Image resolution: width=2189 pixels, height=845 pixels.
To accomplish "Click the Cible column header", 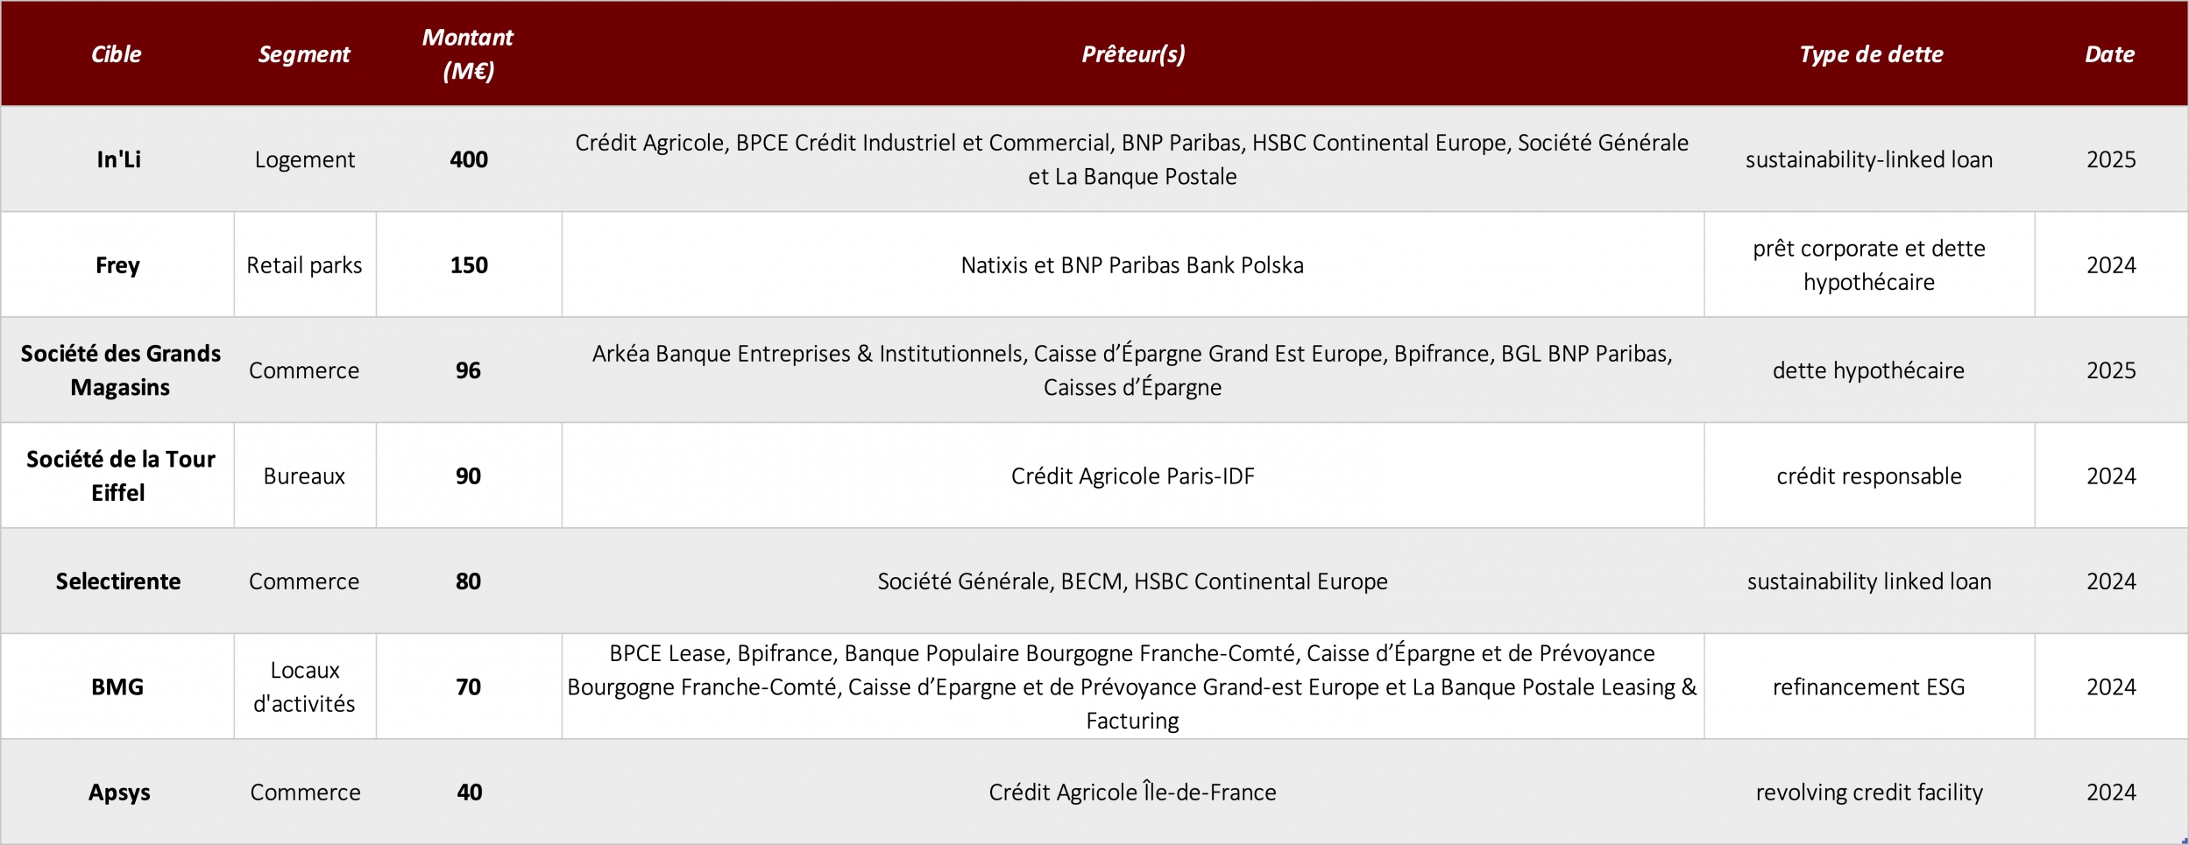I will click(117, 54).
